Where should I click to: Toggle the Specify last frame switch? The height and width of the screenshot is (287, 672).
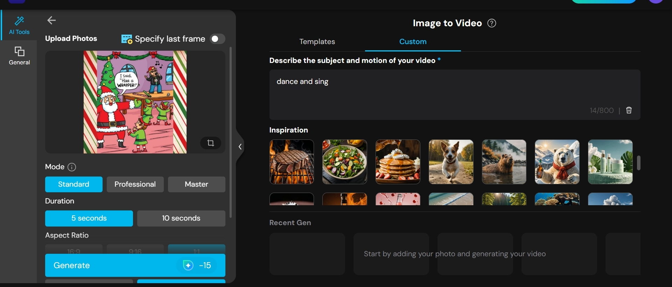(217, 39)
